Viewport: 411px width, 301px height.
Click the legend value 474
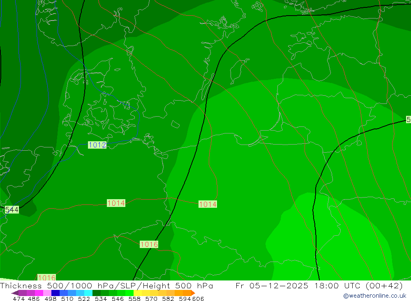tap(18, 299)
